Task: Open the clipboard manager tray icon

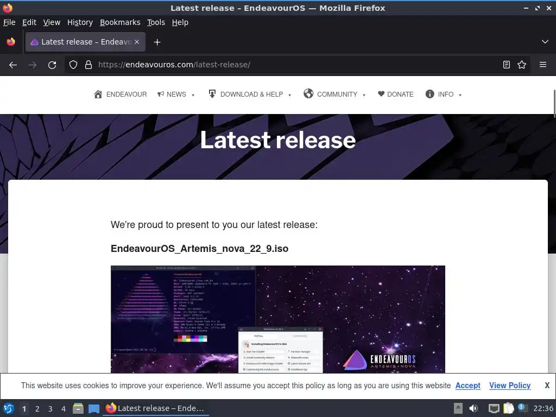Action: (508, 408)
